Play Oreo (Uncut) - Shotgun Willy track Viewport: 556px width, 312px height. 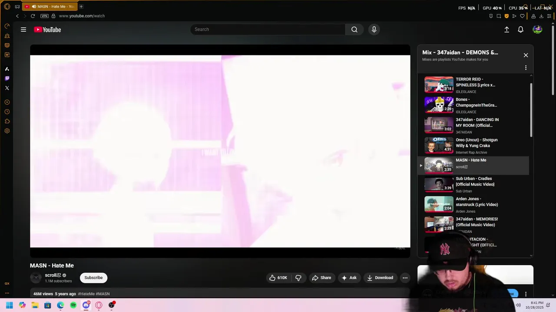pyautogui.click(x=473, y=146)
